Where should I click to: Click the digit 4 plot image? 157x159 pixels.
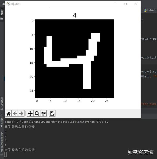point(75,58)
